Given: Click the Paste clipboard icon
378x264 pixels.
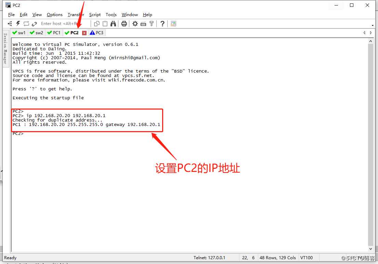Looking at the screenshot, I should click(x=105, y=24).
